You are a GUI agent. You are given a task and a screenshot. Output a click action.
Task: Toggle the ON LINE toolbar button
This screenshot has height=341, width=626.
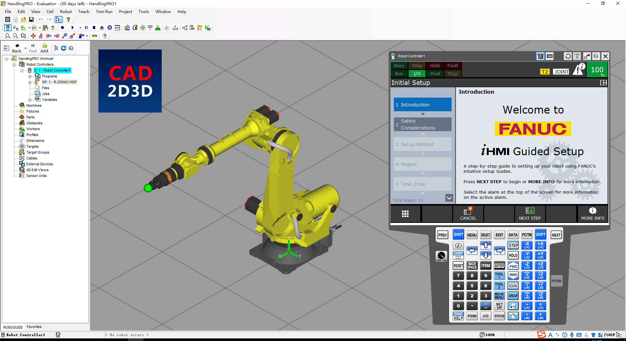coord(192,28)
